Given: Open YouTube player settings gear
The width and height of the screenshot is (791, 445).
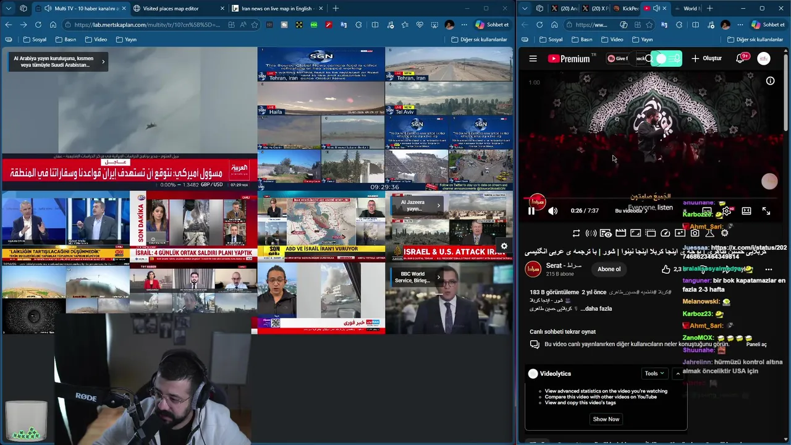Looking at the screenshot, I should [x=727, y=211].
